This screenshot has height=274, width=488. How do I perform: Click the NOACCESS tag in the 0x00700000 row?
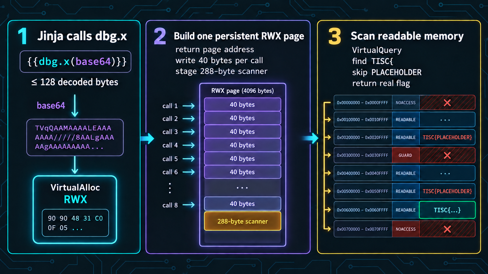tap(406, 229)
